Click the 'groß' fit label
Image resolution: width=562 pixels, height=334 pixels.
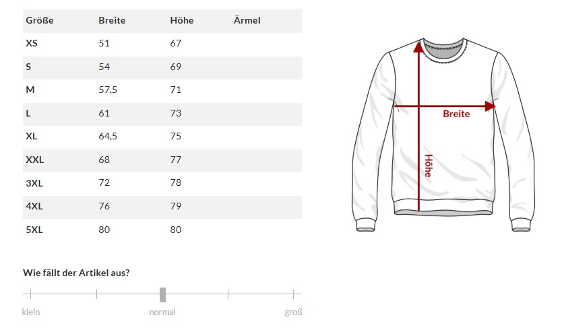293,312
